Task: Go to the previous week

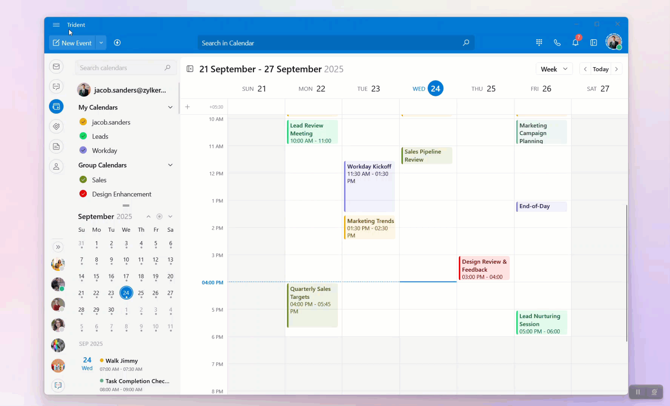Action: [585, 69]
